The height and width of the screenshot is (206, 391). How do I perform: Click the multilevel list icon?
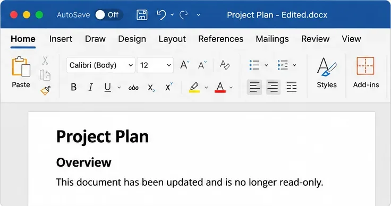283,65
